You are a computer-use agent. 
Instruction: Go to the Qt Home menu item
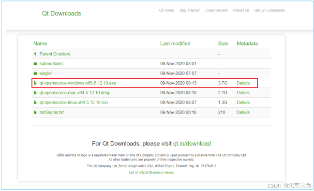[166, 10]
